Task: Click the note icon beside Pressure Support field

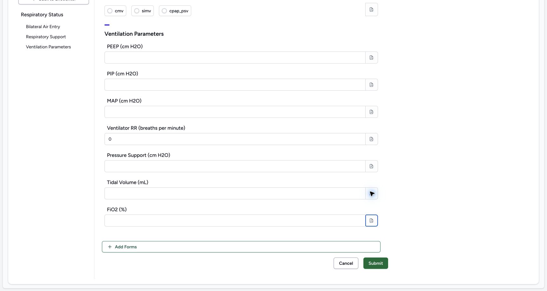Action: tap(372, 166)
